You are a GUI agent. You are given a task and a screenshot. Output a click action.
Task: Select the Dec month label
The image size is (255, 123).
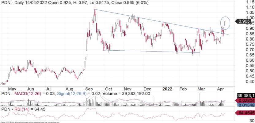[x=148, y=89]
